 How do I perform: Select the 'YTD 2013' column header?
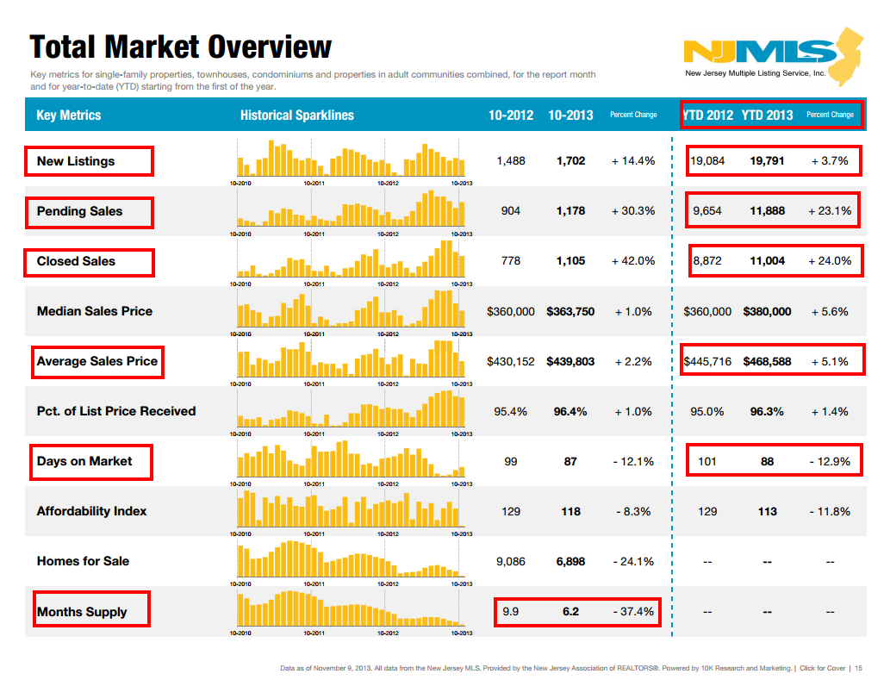coord(767,115)
